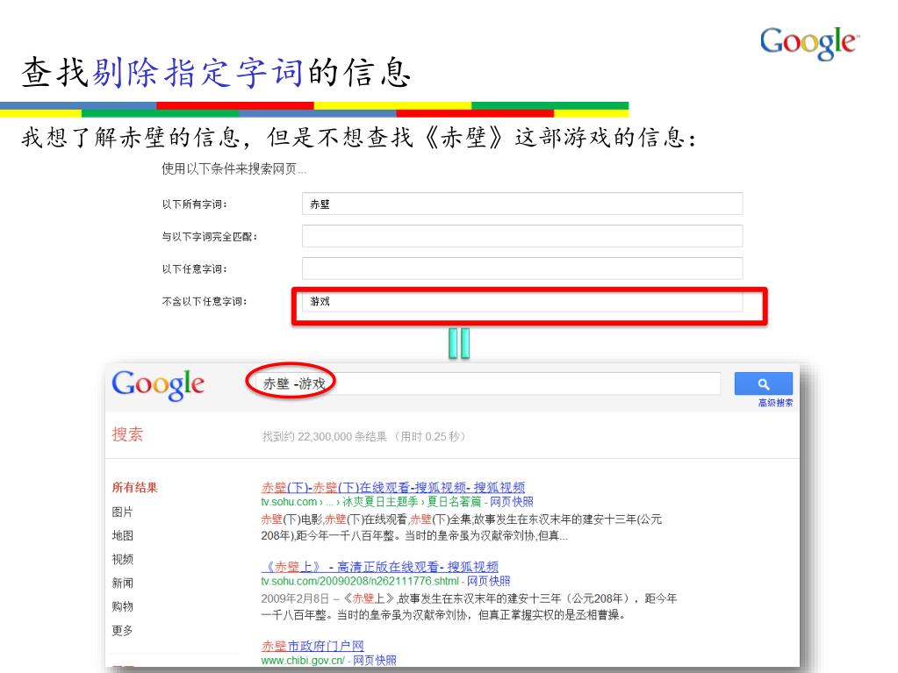
Task: Click the 2009年2月8日 date snippet
Action: click(x=295, y=598)
